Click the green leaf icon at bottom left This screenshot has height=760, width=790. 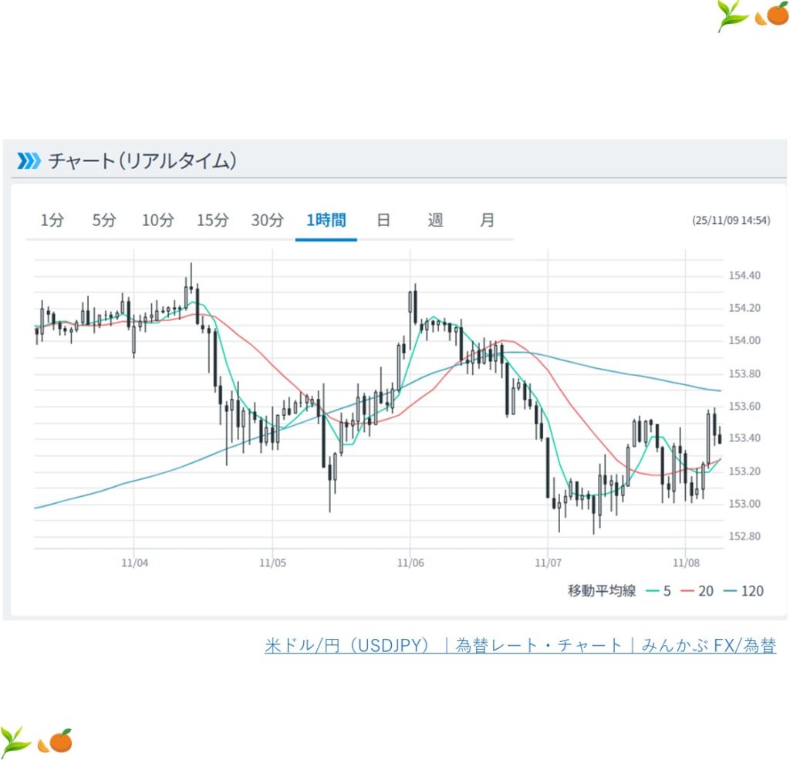[15, 741]
